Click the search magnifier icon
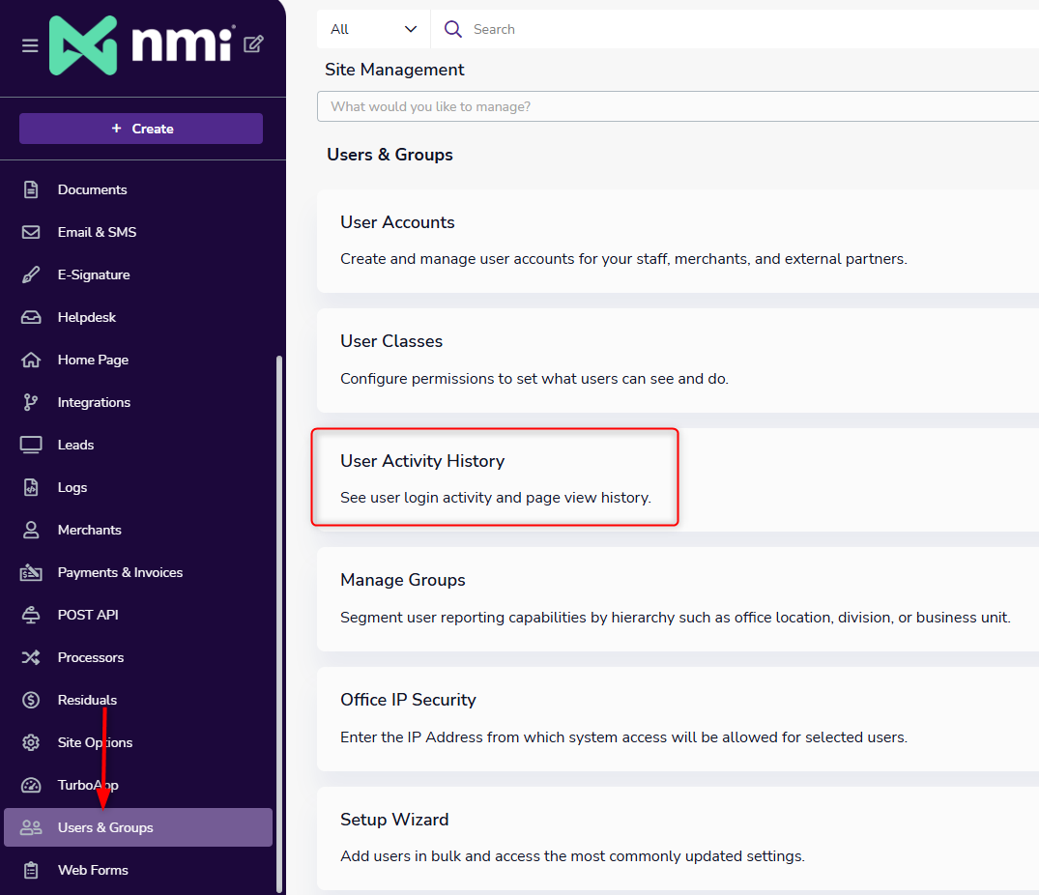The width and height of the screenshot is (1039, 895). pyautogui.click(x=452, y=29)
